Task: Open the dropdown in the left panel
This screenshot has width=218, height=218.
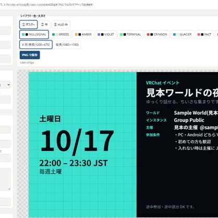Action: pos(5,85)
